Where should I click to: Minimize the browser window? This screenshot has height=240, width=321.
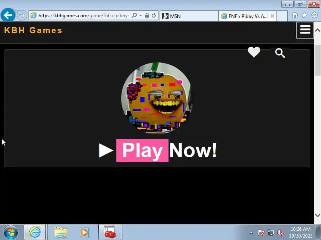(x=287, y=4)
